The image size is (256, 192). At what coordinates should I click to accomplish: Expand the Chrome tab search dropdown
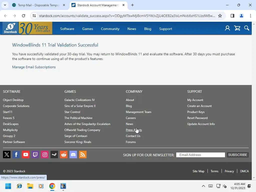pos(5,5)
